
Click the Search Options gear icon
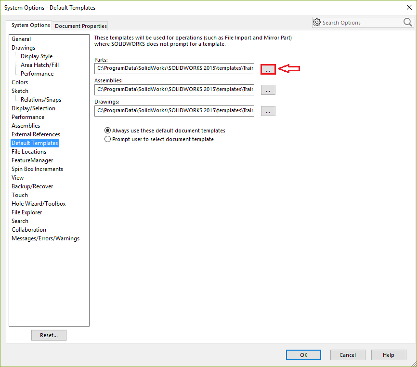click(317, 22)
